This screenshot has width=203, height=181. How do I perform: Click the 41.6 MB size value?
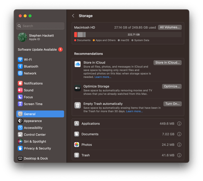pyautogui.click(x=168, y=155)
